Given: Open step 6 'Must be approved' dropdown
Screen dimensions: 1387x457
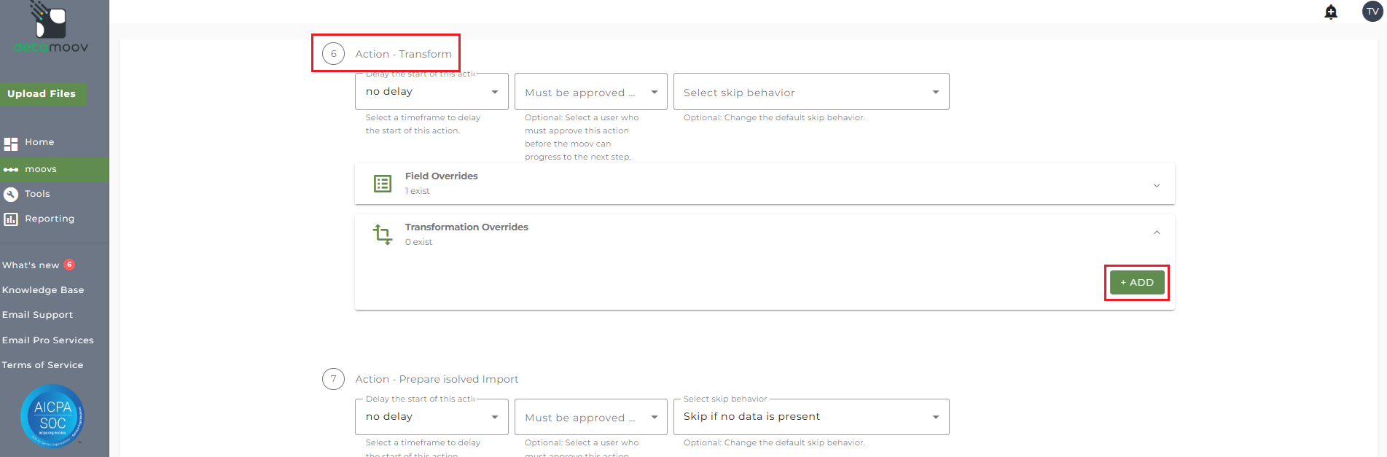Looking at the screenshot, I should coord(590,92).
